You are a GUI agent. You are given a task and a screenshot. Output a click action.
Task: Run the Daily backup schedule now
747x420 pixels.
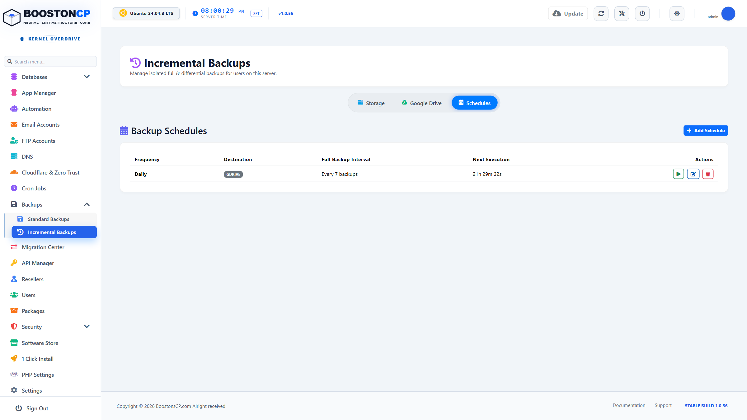678,174
